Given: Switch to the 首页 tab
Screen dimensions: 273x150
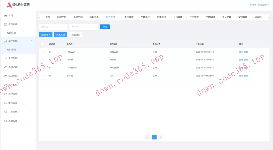Looking at the screenshot, I should 48,17.
